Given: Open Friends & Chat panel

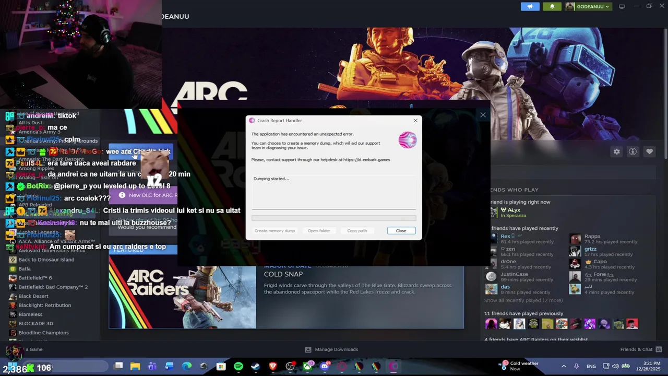Looking at the screenshot, I should (641, 349).
